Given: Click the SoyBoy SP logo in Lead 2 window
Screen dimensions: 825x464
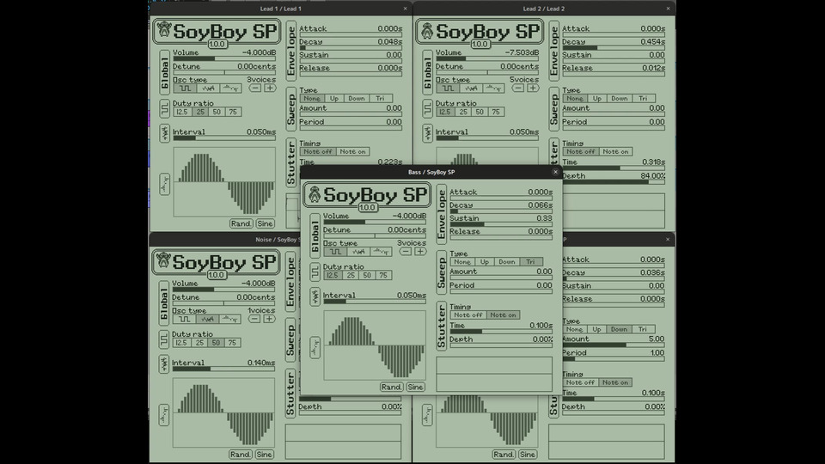Looking at the screenshot, I should 480,32.
